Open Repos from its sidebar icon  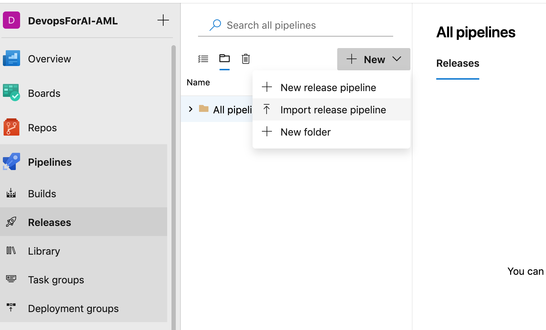11,127
